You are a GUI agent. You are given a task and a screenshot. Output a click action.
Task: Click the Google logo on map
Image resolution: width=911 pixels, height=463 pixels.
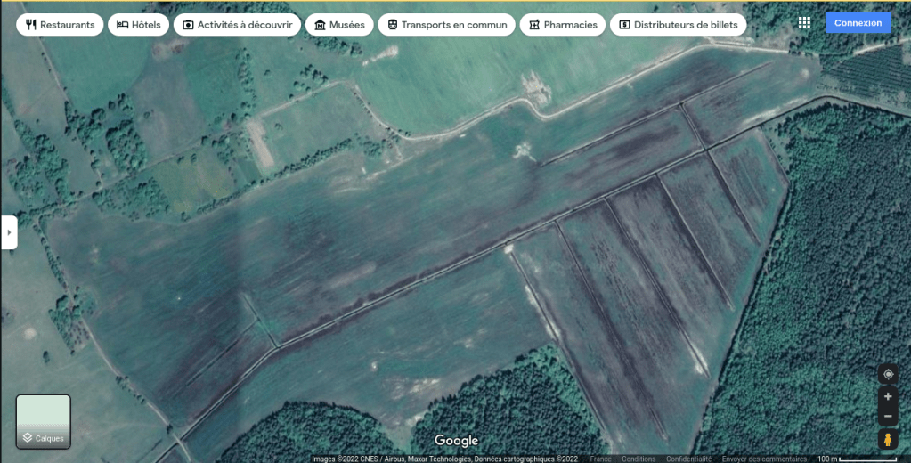pyautogui.click(x=456, y=441)
